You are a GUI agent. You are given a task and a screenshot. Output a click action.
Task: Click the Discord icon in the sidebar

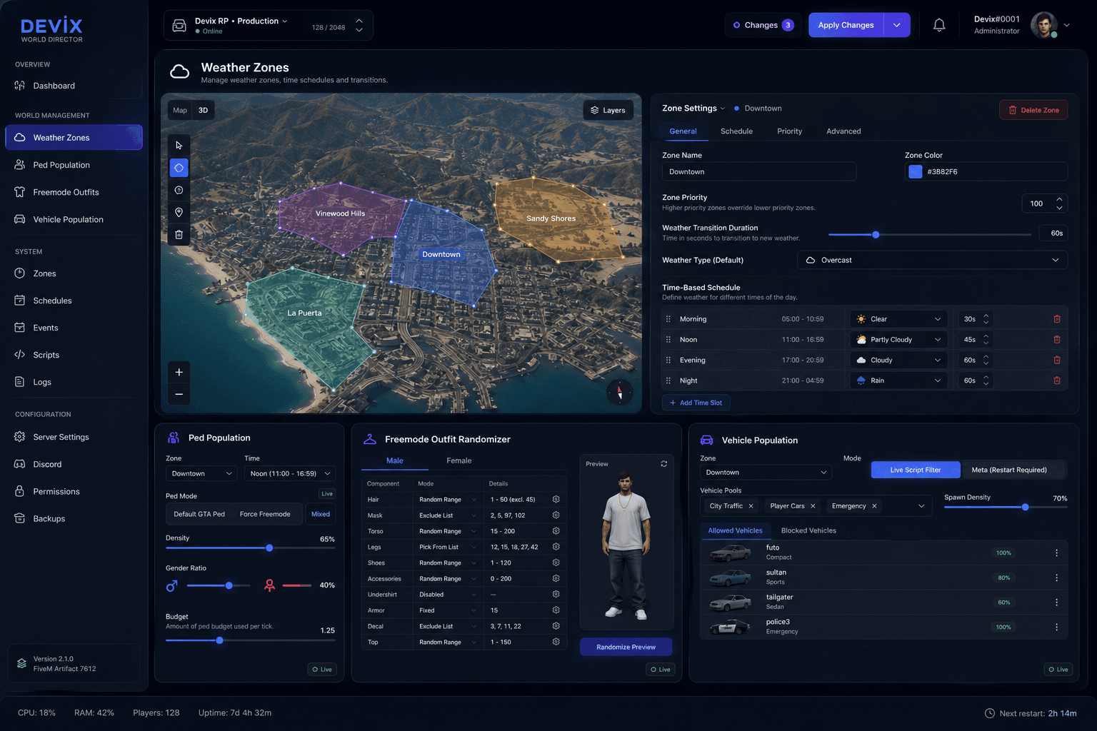coord(20,464)
